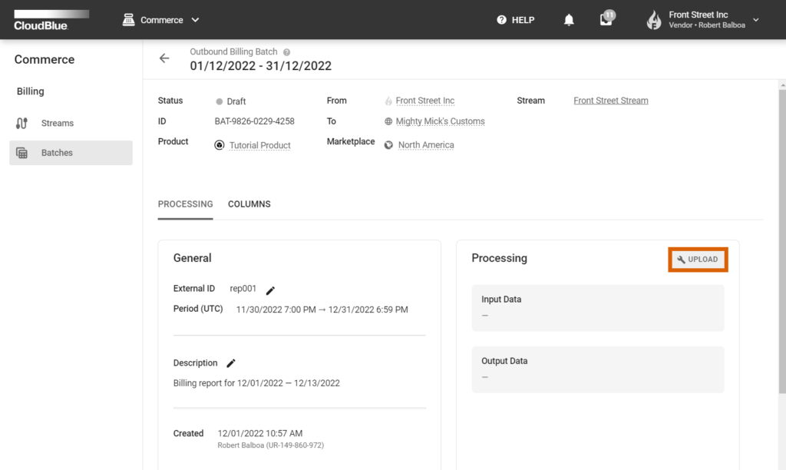Click the Streams sidebar icon
Viewport: 786px width, 470px height.
pyautogui.click(x=21, y=124)
